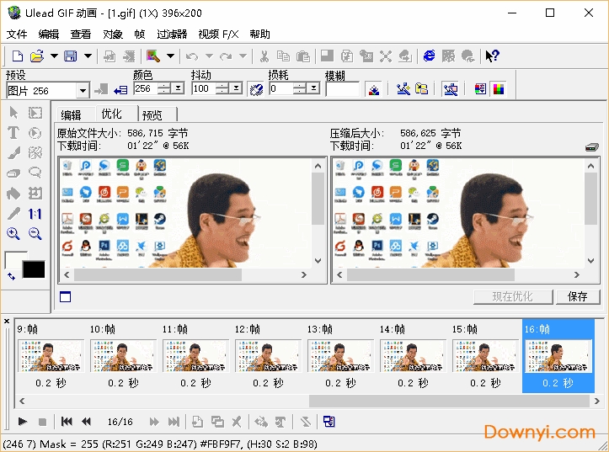Open the 过滤器 menu
This screenshot has height=452, width=609.
pos(172,35)
